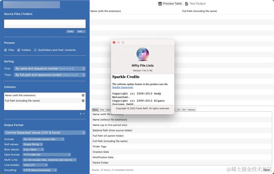Click the Preview Table grid icon
274x174 pixels.
coord(160,4)
